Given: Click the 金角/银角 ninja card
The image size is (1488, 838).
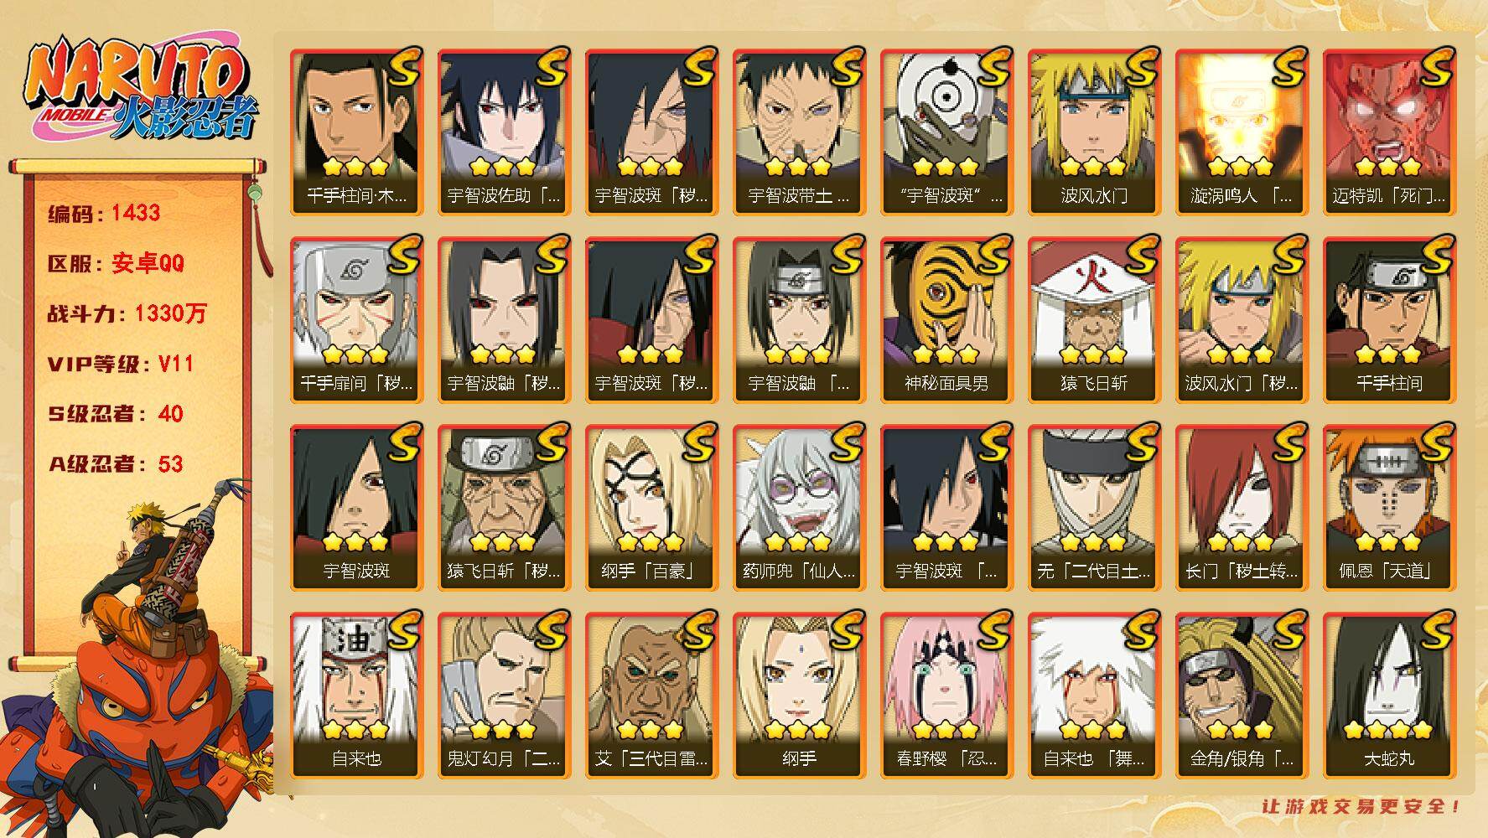Looking at the screenshot, I should pos(1242,695).
